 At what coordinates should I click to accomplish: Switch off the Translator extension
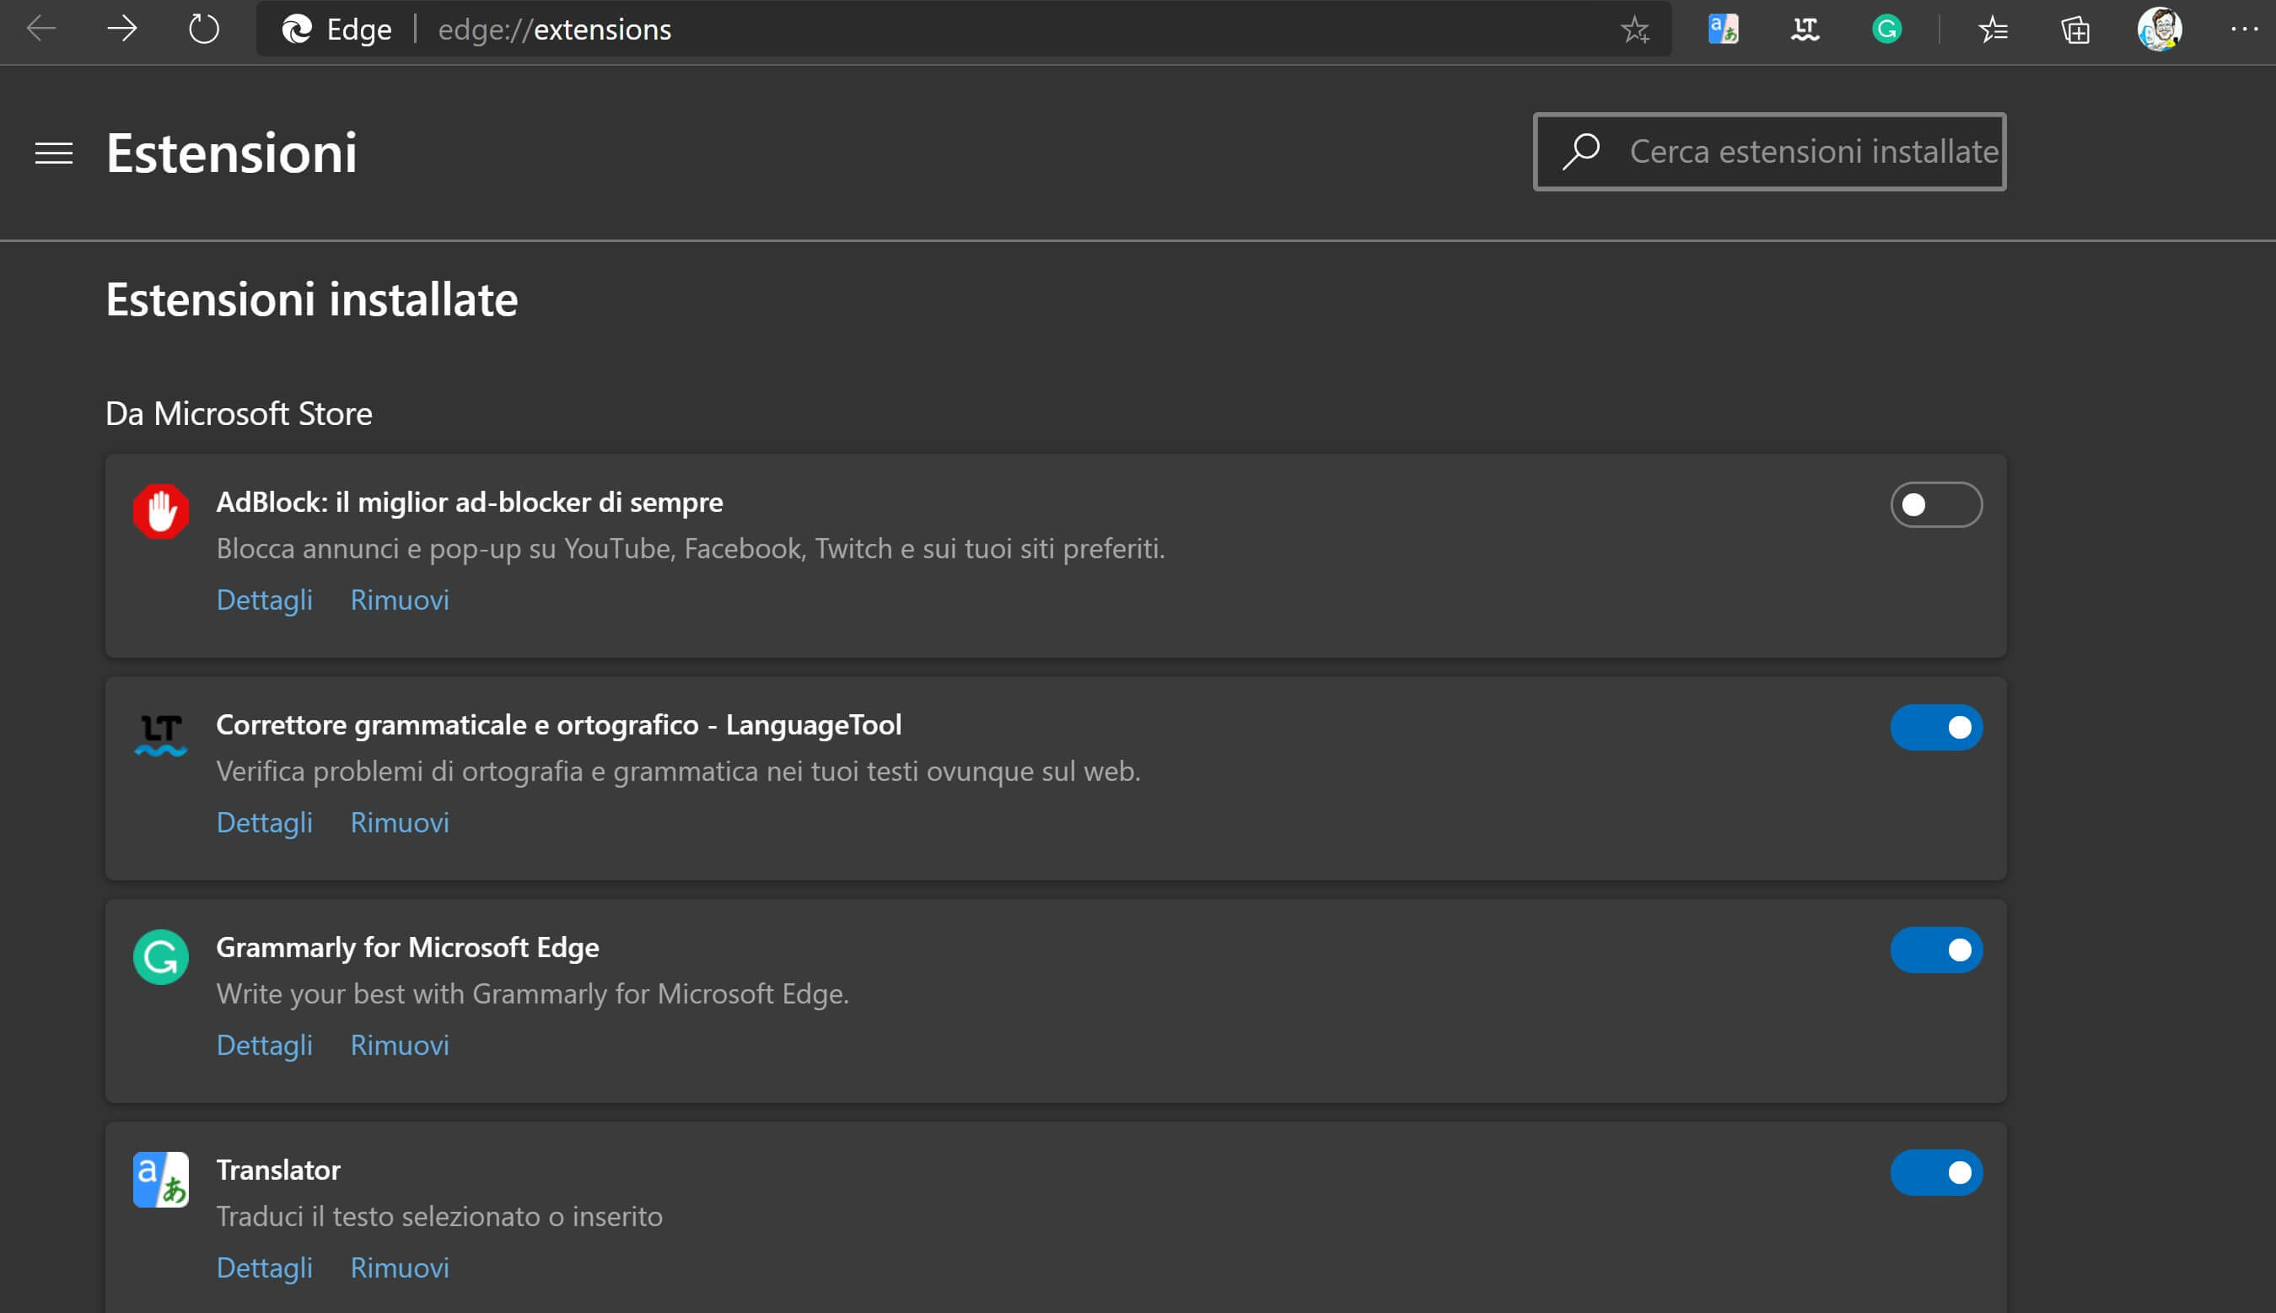[x=1935, y=1172]
